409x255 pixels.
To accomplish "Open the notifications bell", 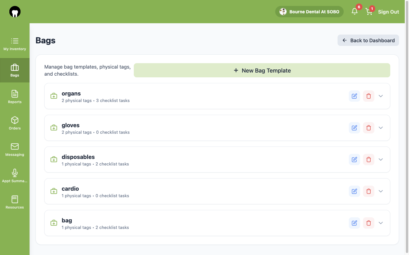I will click(x=354, y=11).
